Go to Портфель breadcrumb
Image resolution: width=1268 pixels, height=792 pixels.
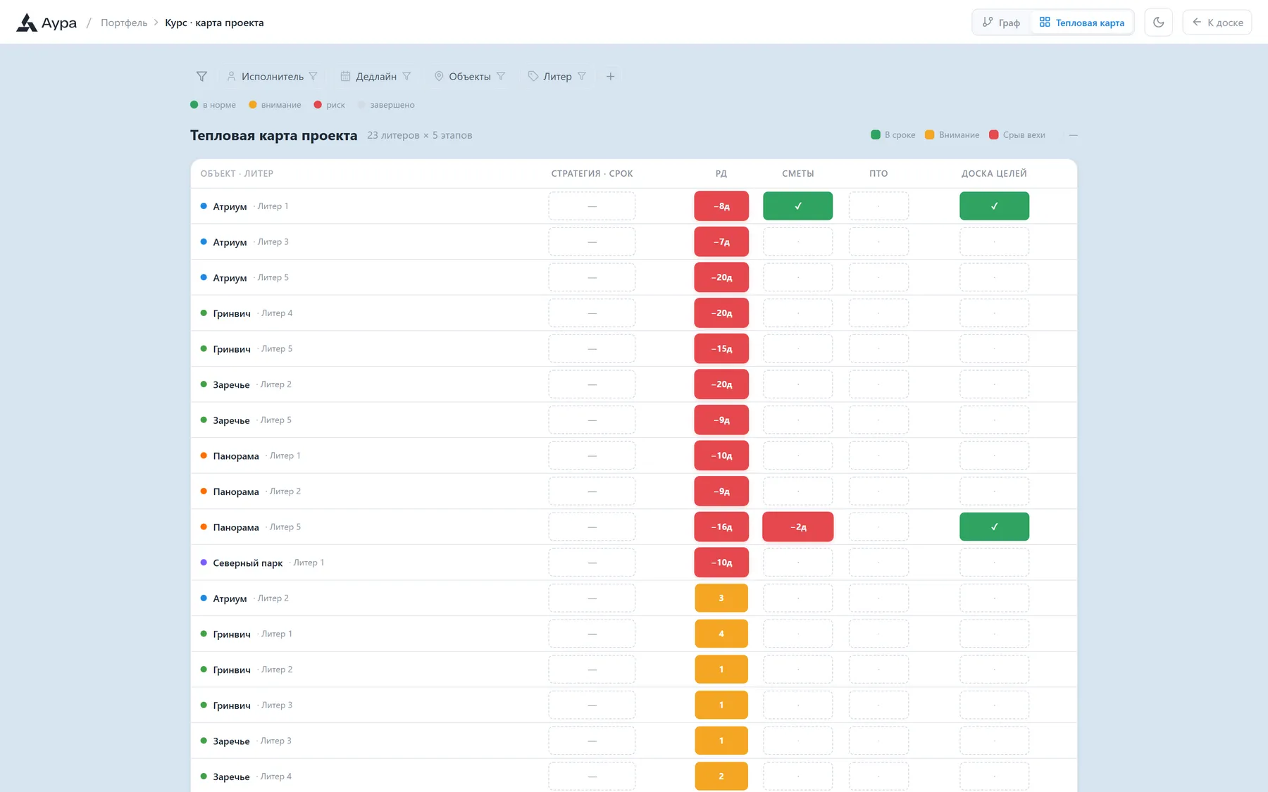point(124,23)
